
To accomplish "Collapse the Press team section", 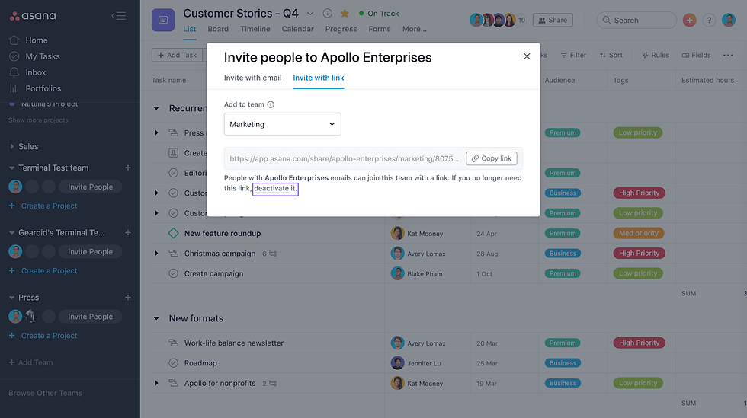I will coord(12,298).
